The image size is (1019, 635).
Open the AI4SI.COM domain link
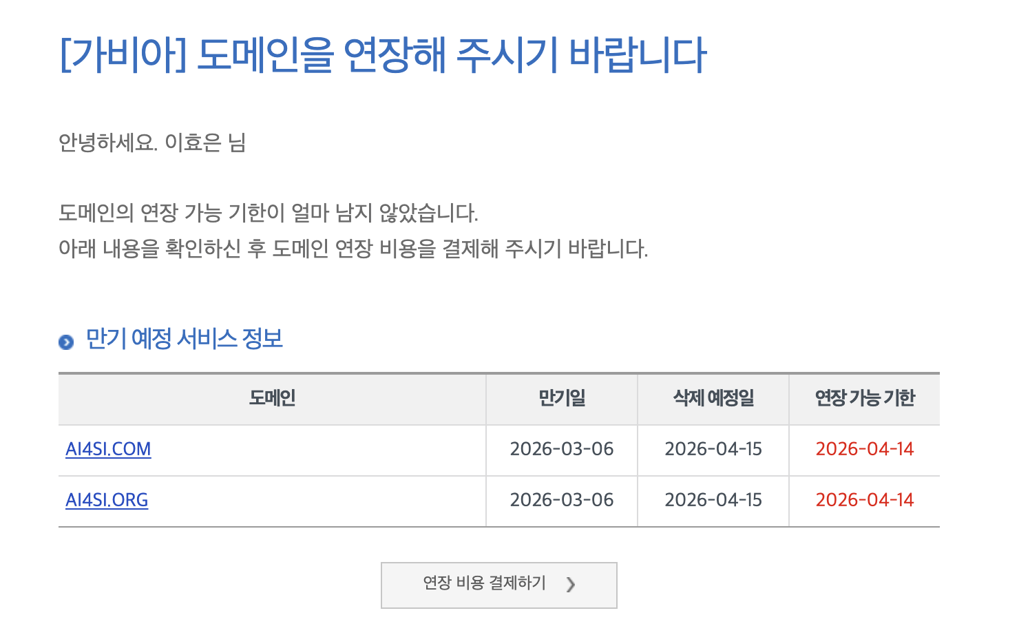pos(108,449)
